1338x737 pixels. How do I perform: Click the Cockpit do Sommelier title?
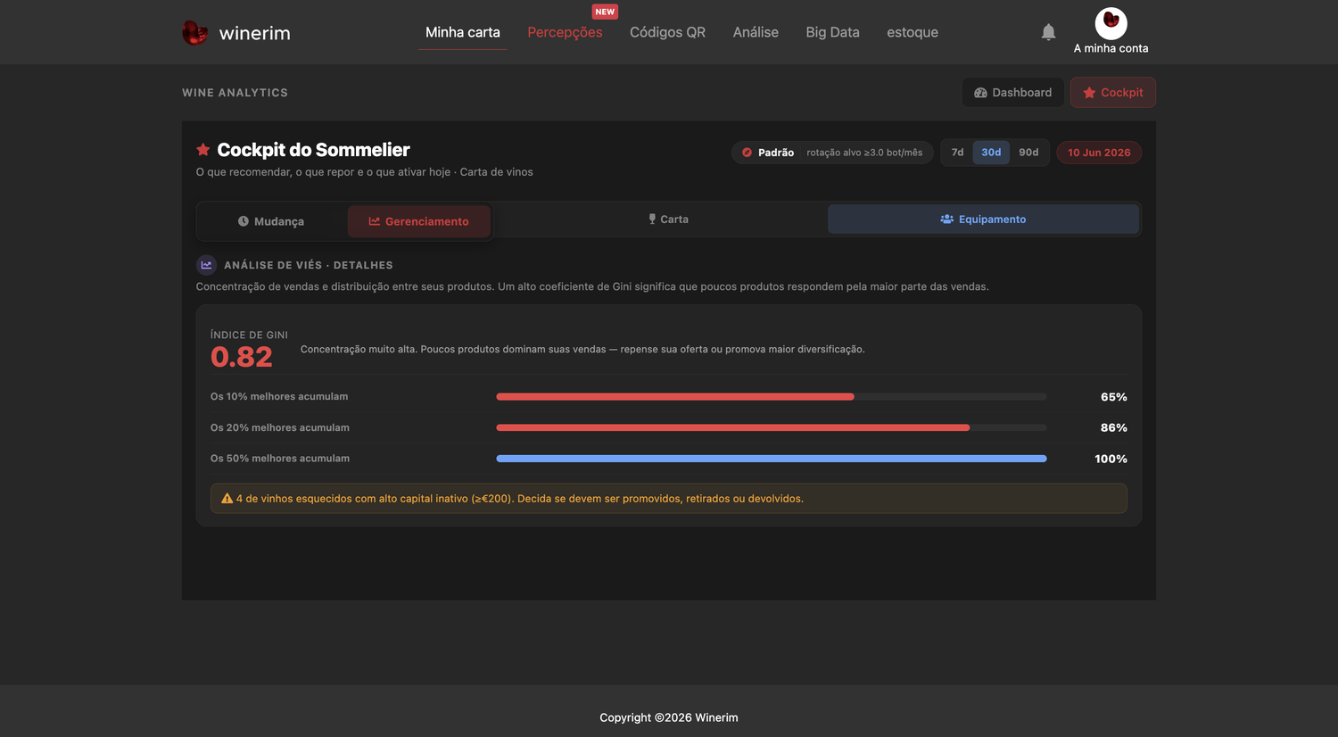click(x=313, y=150)
